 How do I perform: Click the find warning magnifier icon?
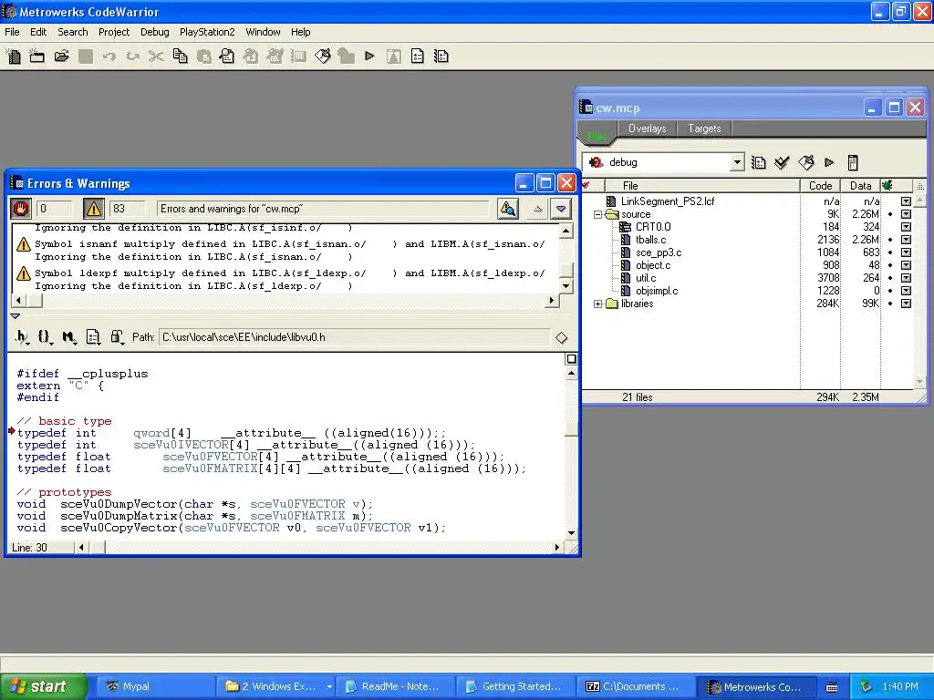click(x=507, y=209)
